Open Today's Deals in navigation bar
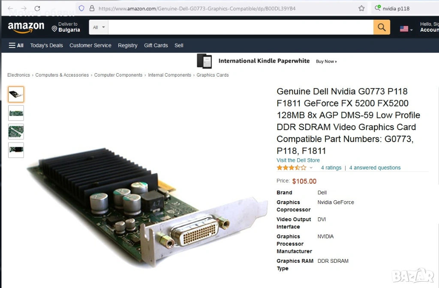The image size is (439, 288). pyautogui.click(x=46, y=45)
